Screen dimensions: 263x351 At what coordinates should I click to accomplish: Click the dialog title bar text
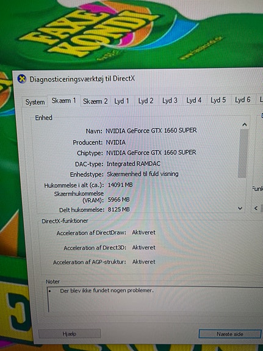pos(82,79)
